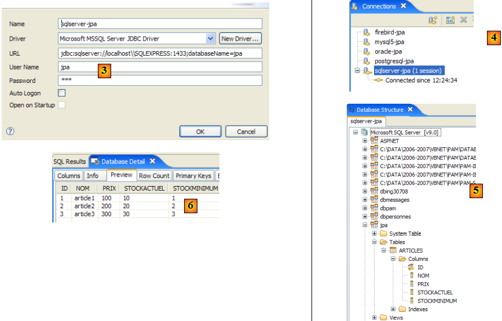Image resolution: width=502 pixels, height=321 pixels.
Task: Click the ARTICLES table icon
Action: (x=393, y=250)
